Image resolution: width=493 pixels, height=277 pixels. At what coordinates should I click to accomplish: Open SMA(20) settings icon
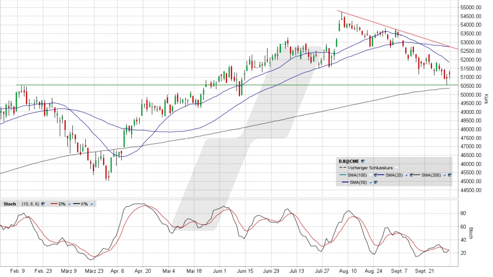pos(411,175)
